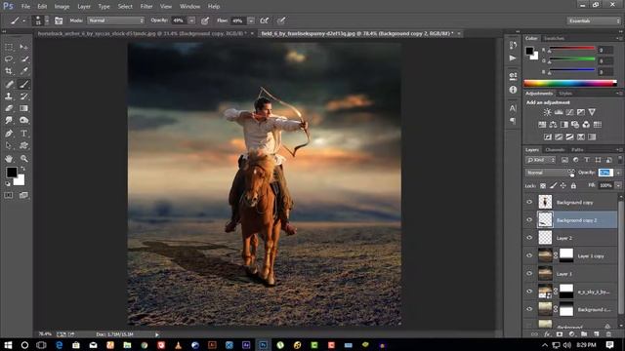
Task: Select the Eraser tool
Action: (x=9, y=108)
